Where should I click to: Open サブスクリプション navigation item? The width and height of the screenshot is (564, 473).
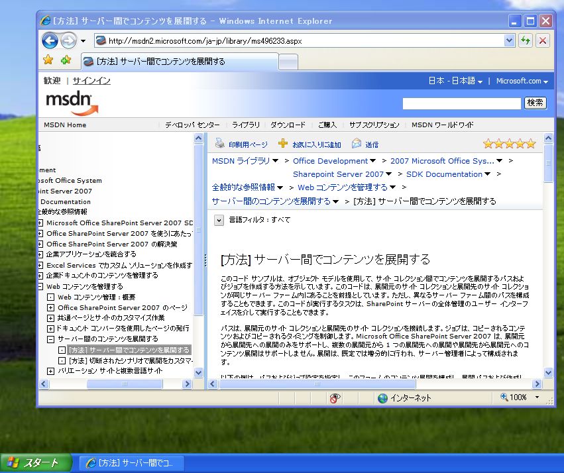point(374,125)
